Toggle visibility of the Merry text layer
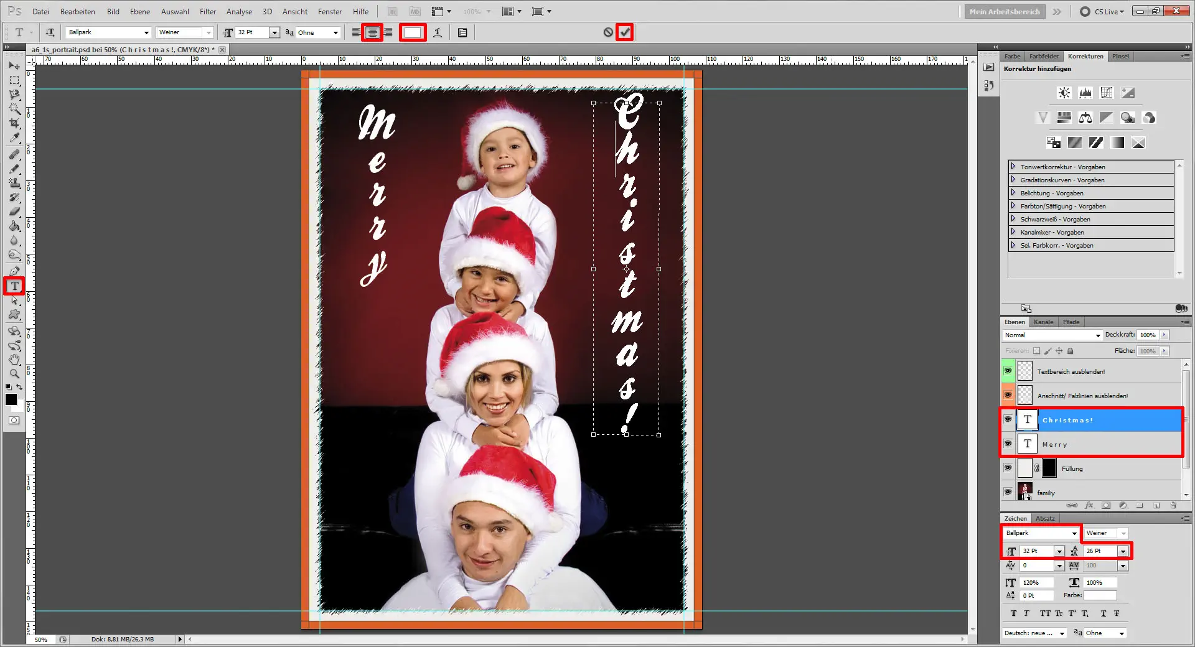 coord(1008,444)
